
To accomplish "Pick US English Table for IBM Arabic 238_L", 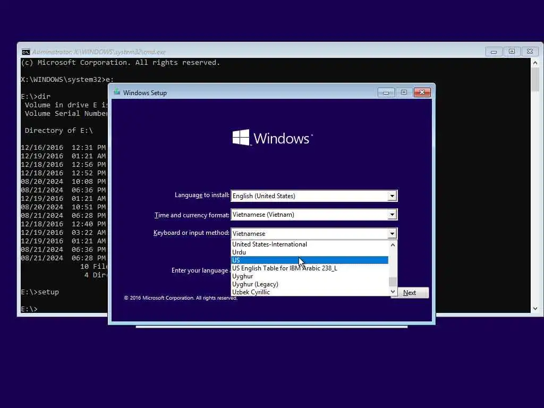I will 309,268.
